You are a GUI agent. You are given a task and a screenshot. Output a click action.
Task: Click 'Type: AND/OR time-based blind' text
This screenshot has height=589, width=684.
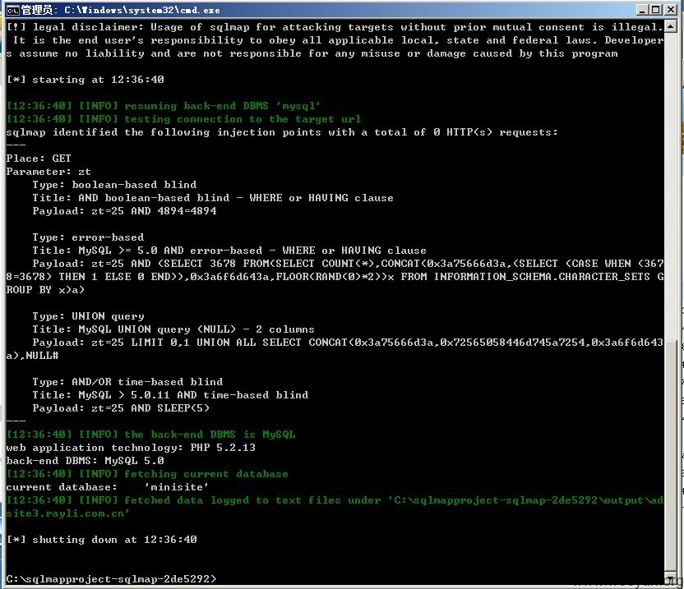(127, 381)
